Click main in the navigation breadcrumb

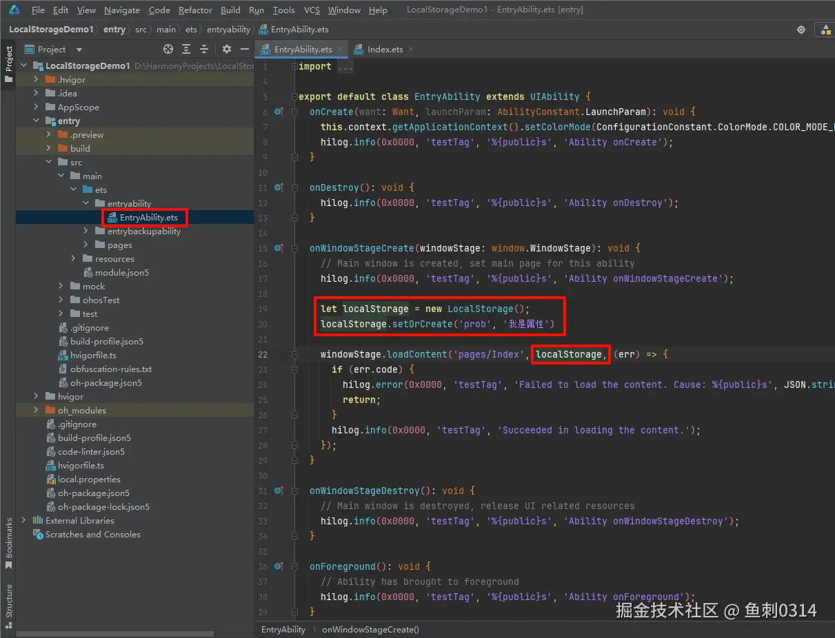coord(165,30)
